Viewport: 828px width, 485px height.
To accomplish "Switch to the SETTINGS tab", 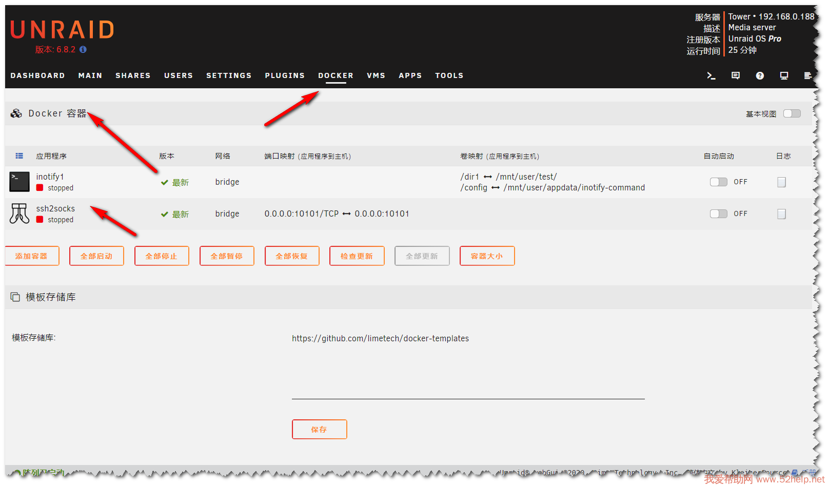I will coord(229,75).
